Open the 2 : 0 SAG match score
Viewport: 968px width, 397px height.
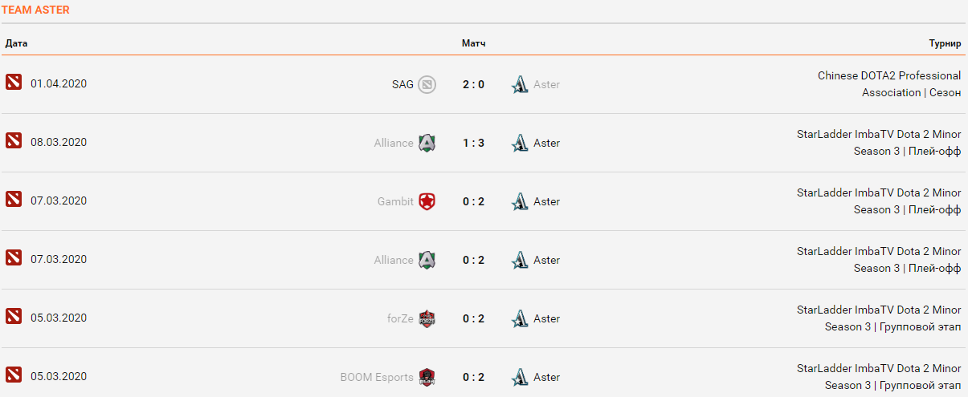[x=473, y=84]
